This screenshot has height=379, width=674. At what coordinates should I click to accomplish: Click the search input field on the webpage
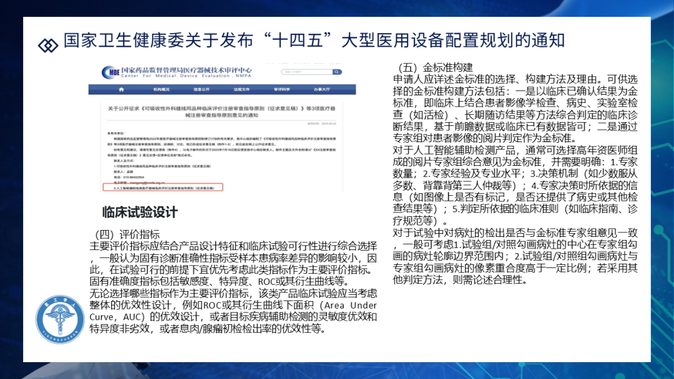307,72
